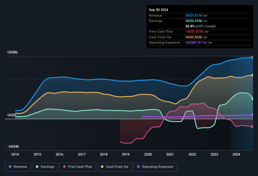Click the purple Operating Expenses endpoint marker

pos(252,115)
